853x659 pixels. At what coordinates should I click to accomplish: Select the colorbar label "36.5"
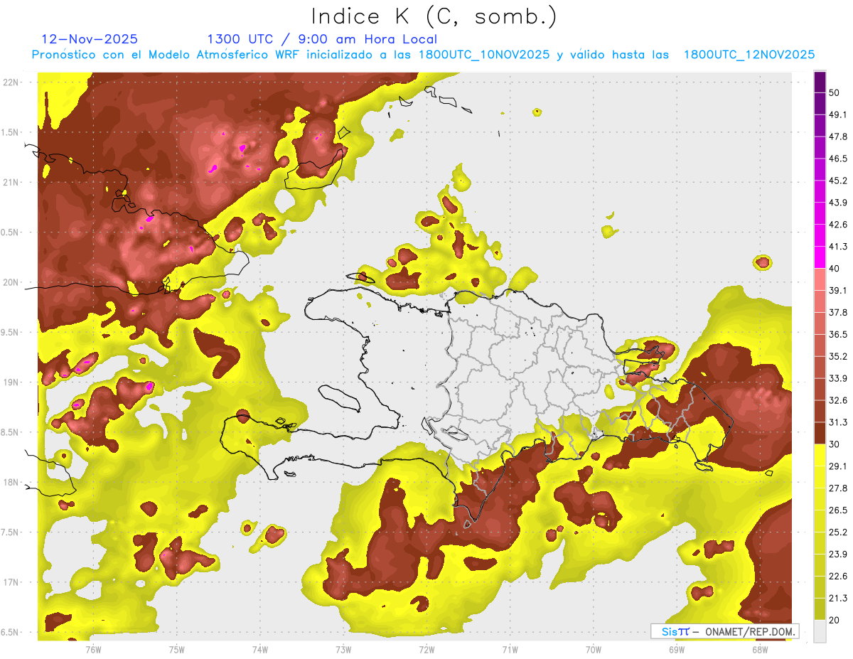coord(838,335)
